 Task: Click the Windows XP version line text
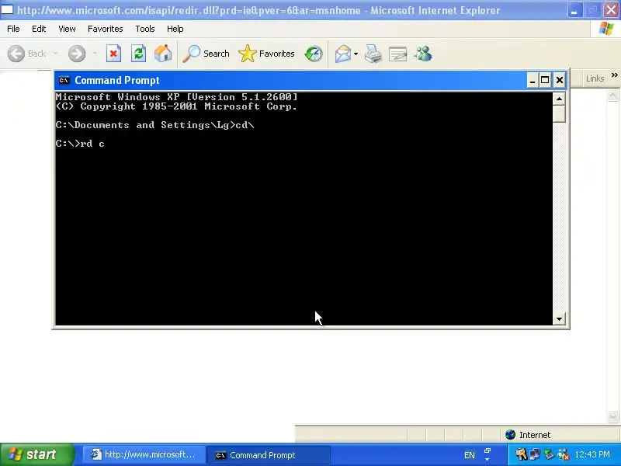(x=177, y=96)
